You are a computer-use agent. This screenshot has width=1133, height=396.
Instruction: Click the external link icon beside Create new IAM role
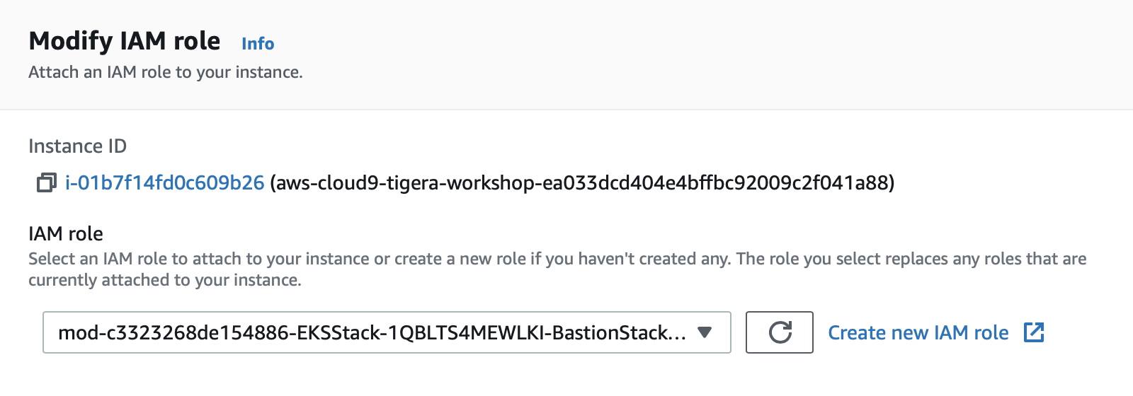1034,332
